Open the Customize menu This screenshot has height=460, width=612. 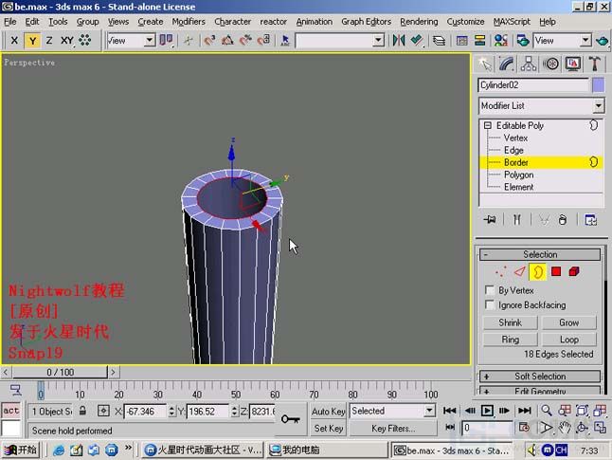[x=465, y=22]
